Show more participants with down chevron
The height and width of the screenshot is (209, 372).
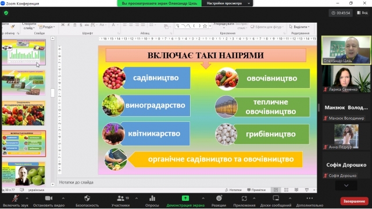[x=346, y=186]
